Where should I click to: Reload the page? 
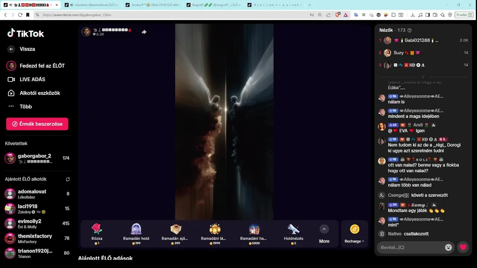coord(20,15)
